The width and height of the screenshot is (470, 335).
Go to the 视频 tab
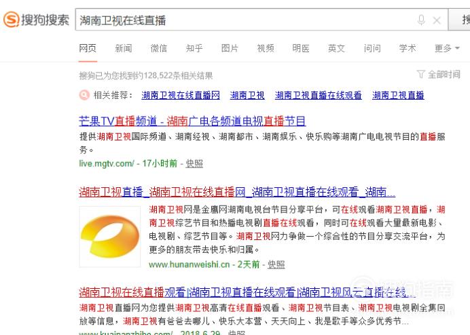[266, 48]
